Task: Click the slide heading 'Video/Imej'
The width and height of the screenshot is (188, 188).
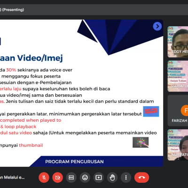Action: pos(40,58)
